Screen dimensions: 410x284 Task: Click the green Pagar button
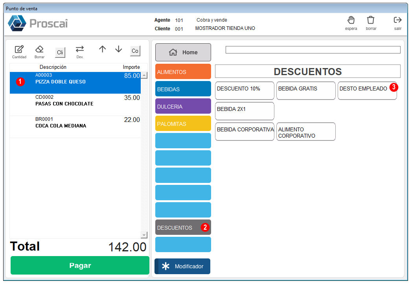point(80,266)
